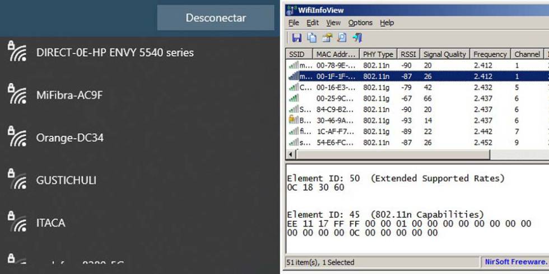The image size is (549, 274).
Task: Click the hex line '0C 18 30 60'
Action: coord(316,188)
